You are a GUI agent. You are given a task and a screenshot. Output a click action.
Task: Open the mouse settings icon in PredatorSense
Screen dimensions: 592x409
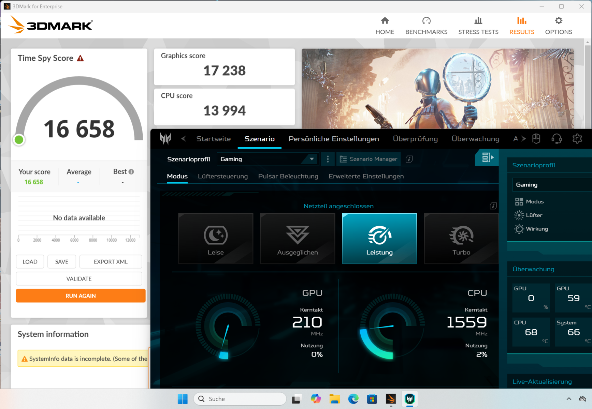[x=536, y=139]
